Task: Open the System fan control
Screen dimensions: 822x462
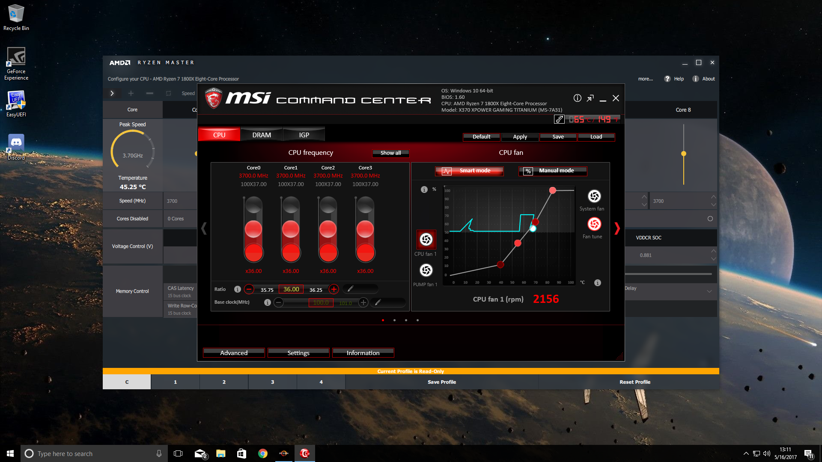Action: point(594,196)
